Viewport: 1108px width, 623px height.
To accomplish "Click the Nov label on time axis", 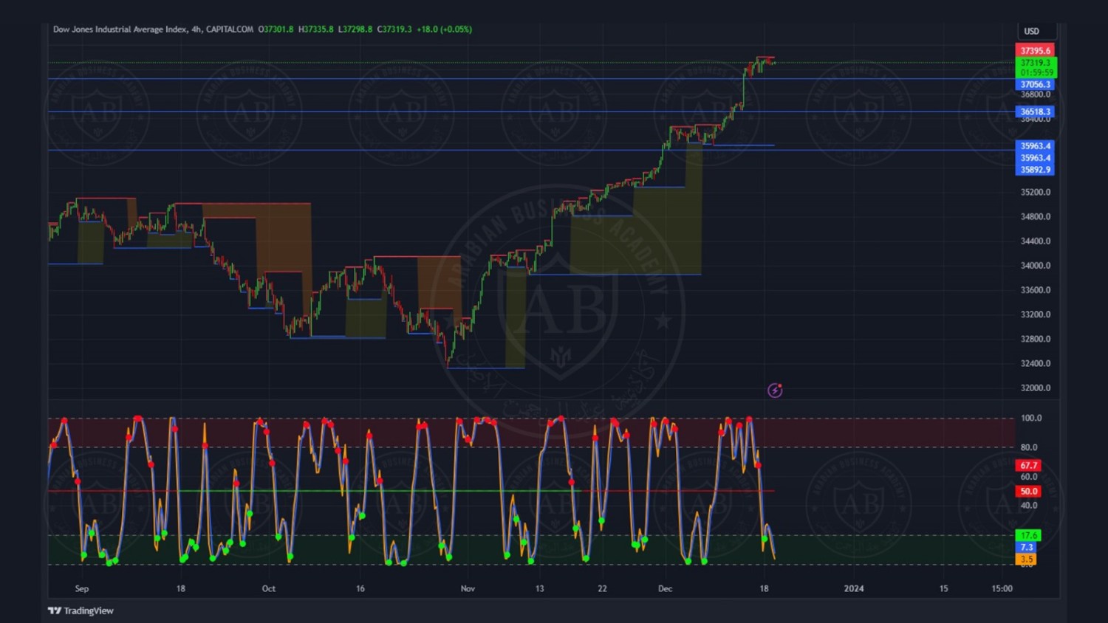I will [x=468, y=588].
